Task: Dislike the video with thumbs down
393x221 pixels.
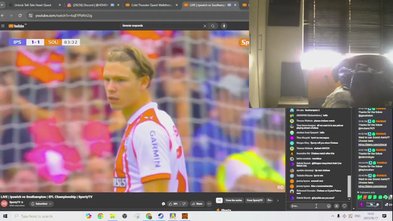Action: 184,204
